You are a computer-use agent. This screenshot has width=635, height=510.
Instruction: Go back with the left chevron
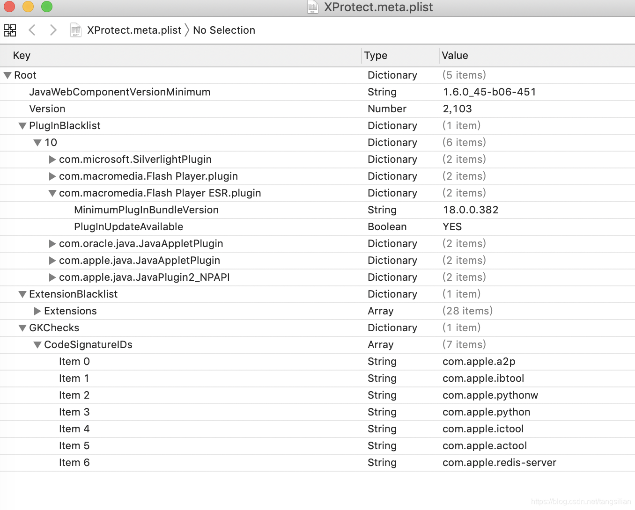[32, 30]
